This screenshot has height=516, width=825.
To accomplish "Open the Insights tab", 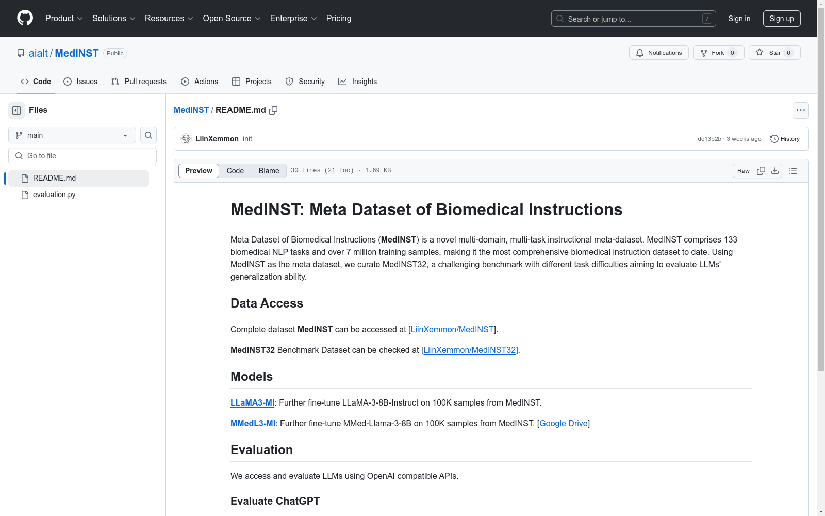I will click(x=357, y=81).
